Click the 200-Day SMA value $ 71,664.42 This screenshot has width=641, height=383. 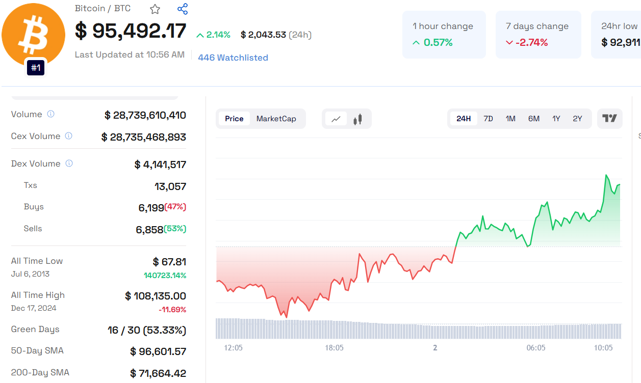coord(159,373)
